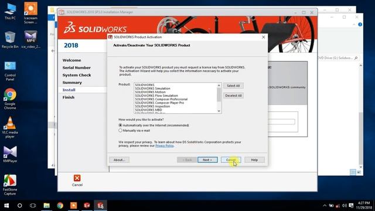The height and width of the screenshot is (211, 375).
Task: Launch FastStone Capture desktop shortcut
Action: pos(10,185)
